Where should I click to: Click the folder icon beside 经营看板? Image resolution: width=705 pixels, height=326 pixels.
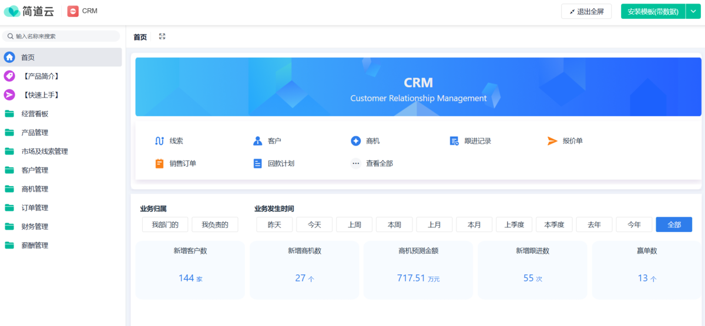point(9,113)
